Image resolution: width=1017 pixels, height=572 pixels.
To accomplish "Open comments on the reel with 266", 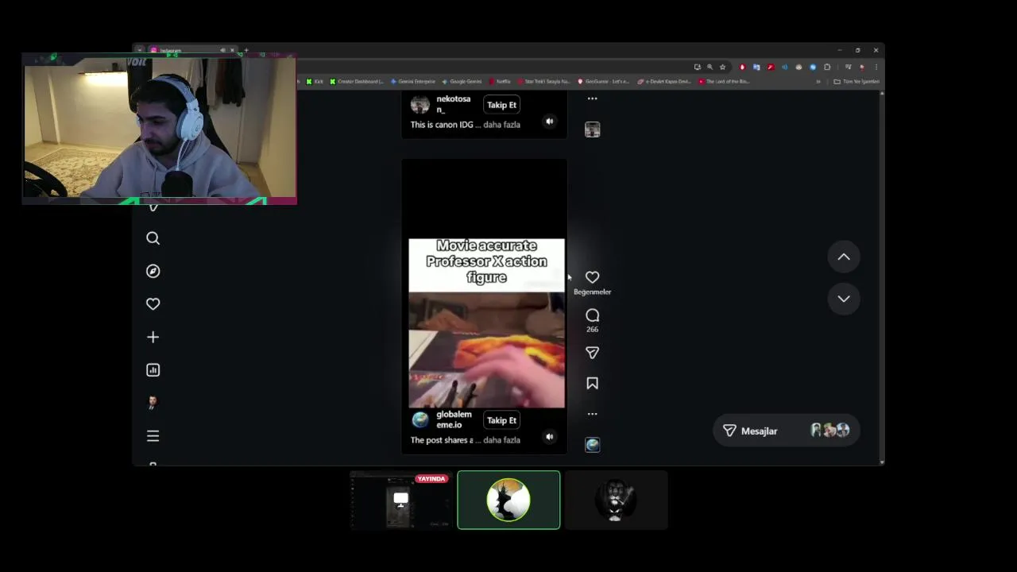I will click(592, 315).
